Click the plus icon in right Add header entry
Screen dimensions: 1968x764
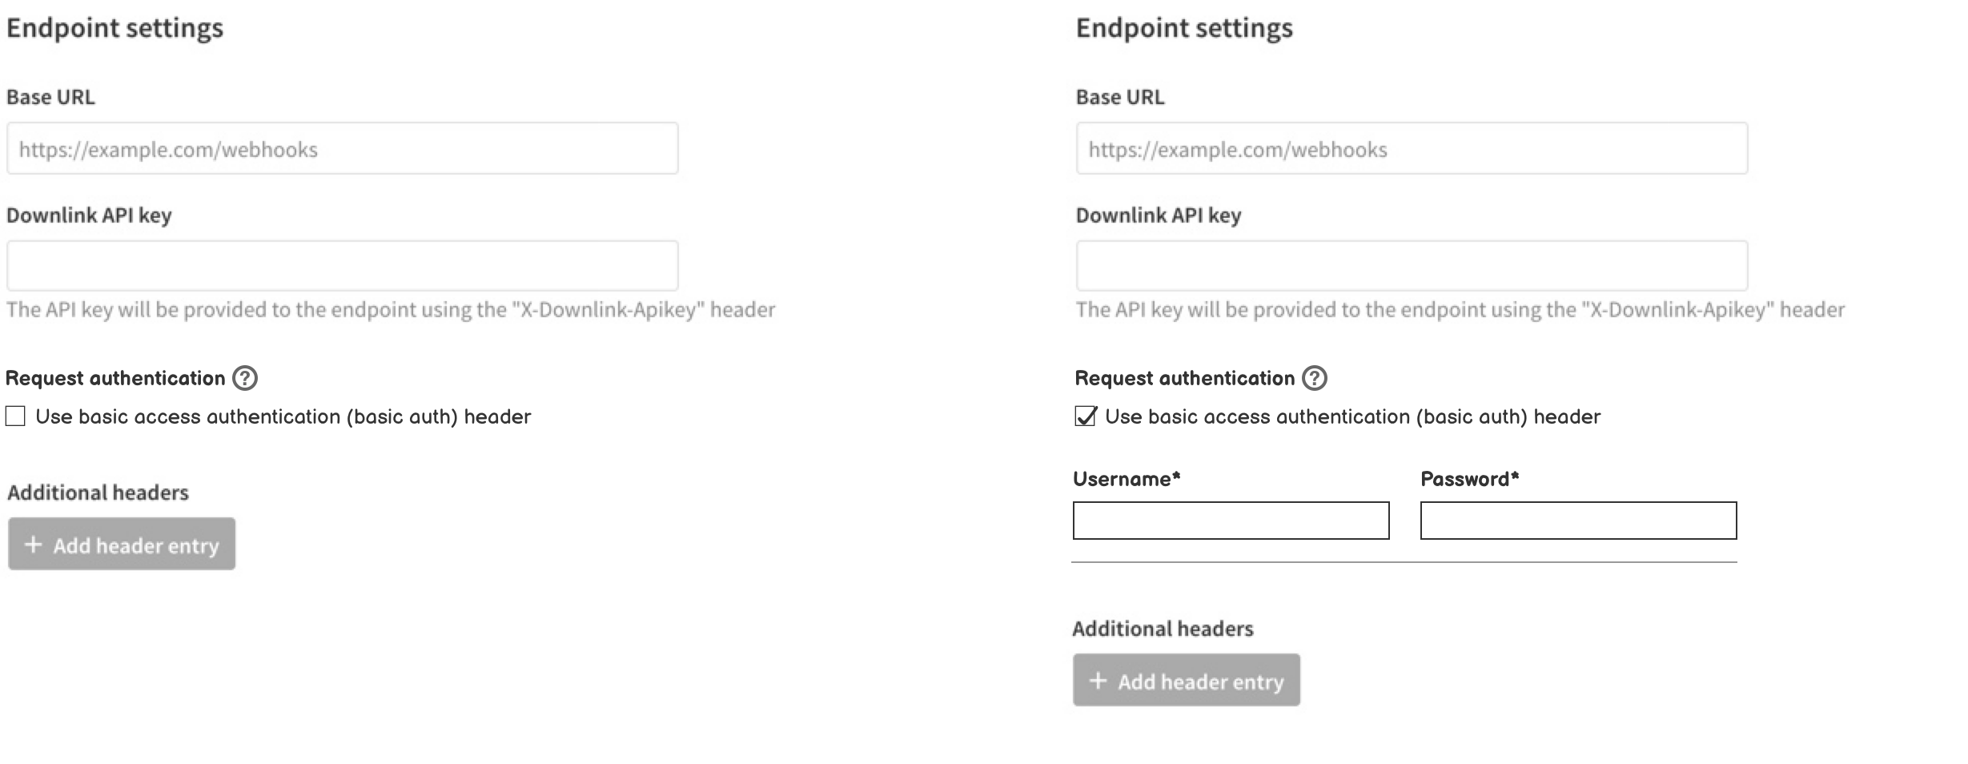point(1097,681)
